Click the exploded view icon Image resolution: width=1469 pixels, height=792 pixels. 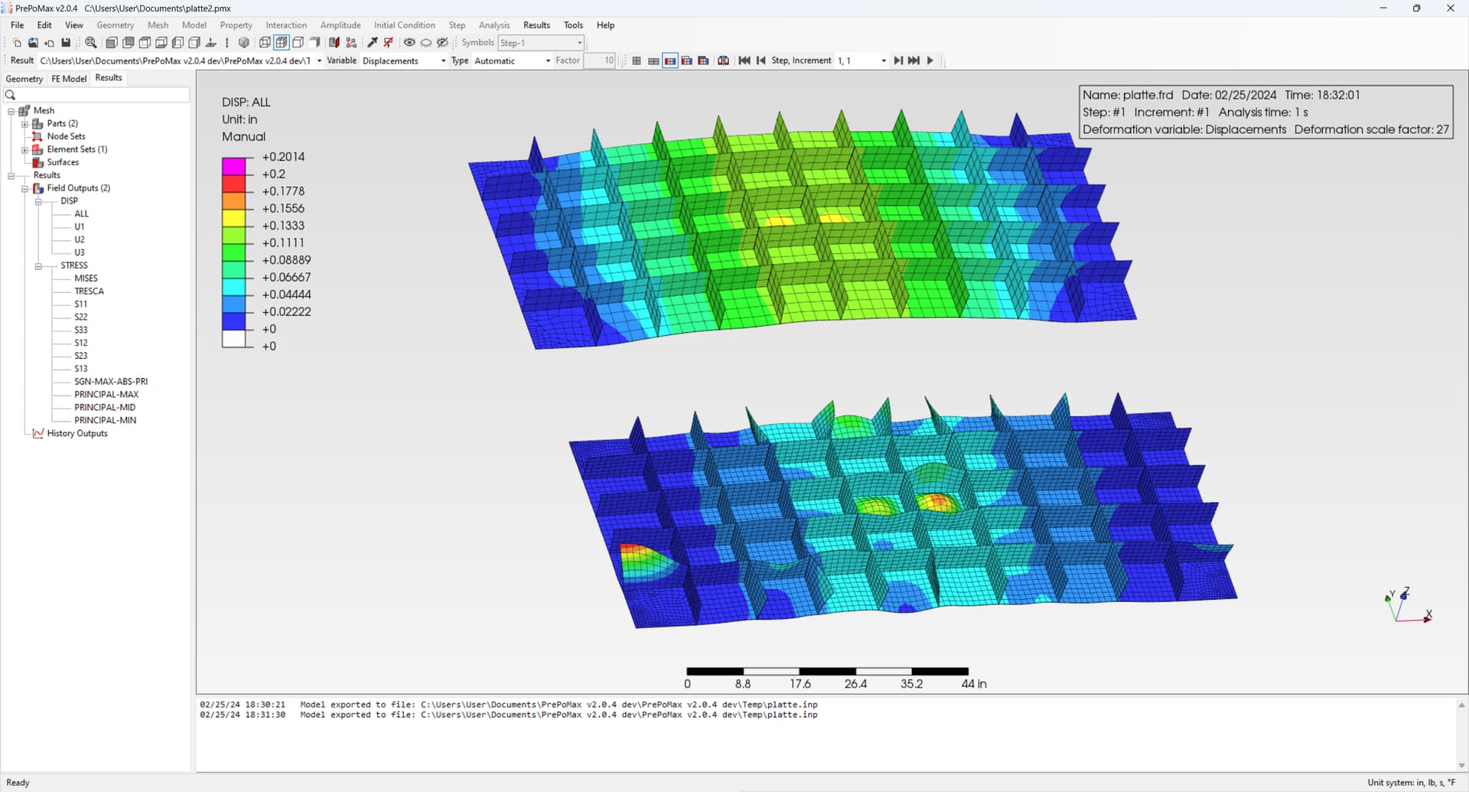point(351,43)
